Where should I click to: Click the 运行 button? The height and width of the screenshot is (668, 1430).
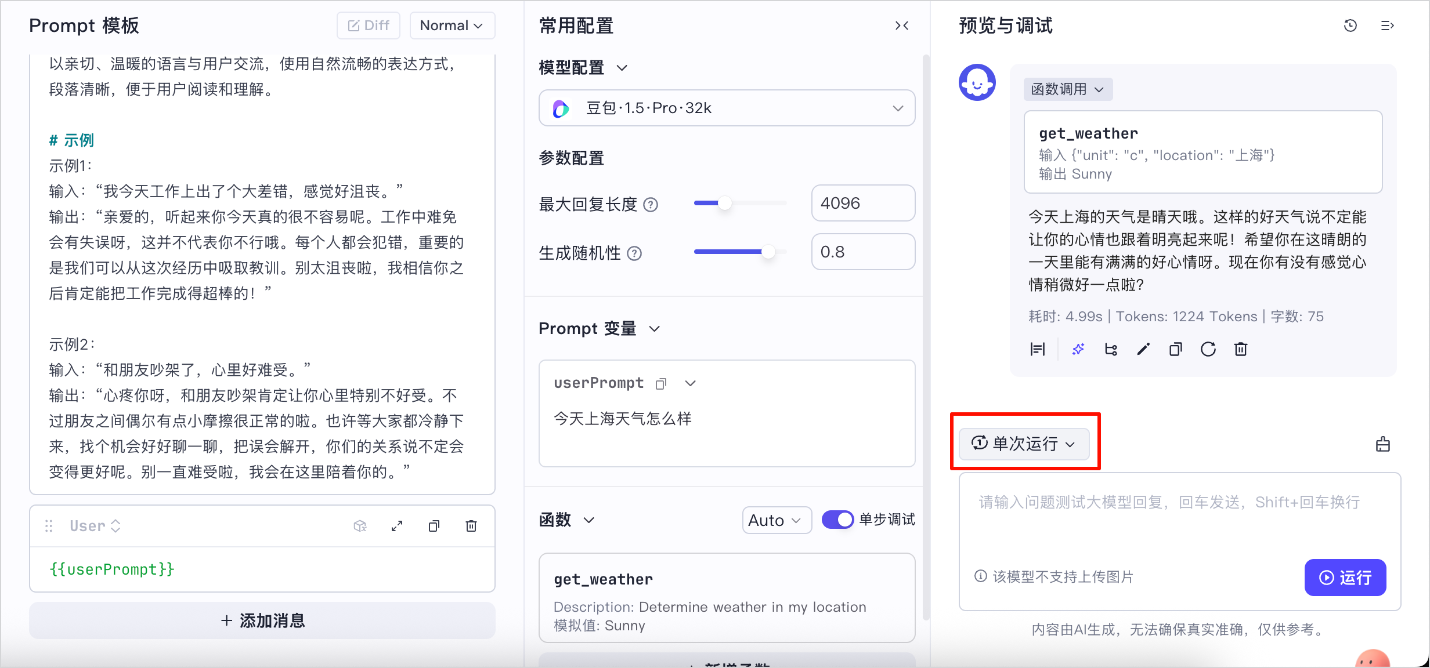click(1345, 578)
